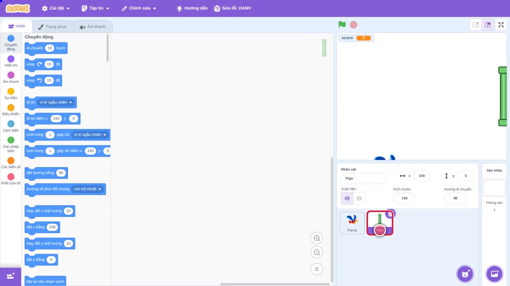Switch to the Trang phục tab
The height and width of the screenshot is (286, 510).
[53, 27]
